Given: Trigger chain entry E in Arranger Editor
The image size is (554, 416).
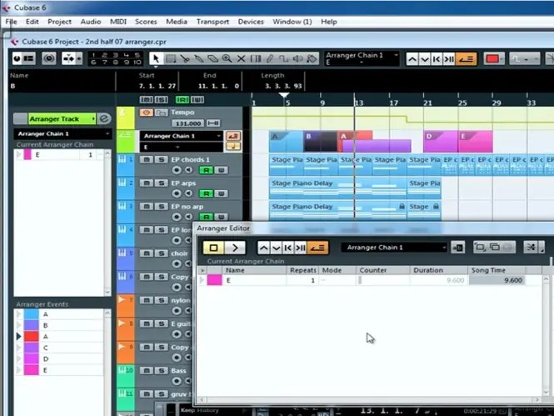Looking at the screenshot, I should tap(202, 280).
